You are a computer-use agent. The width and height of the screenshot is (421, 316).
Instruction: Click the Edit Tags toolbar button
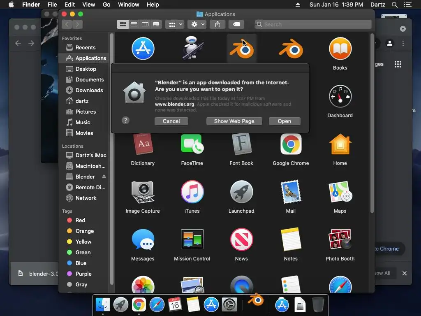(236, 24)
